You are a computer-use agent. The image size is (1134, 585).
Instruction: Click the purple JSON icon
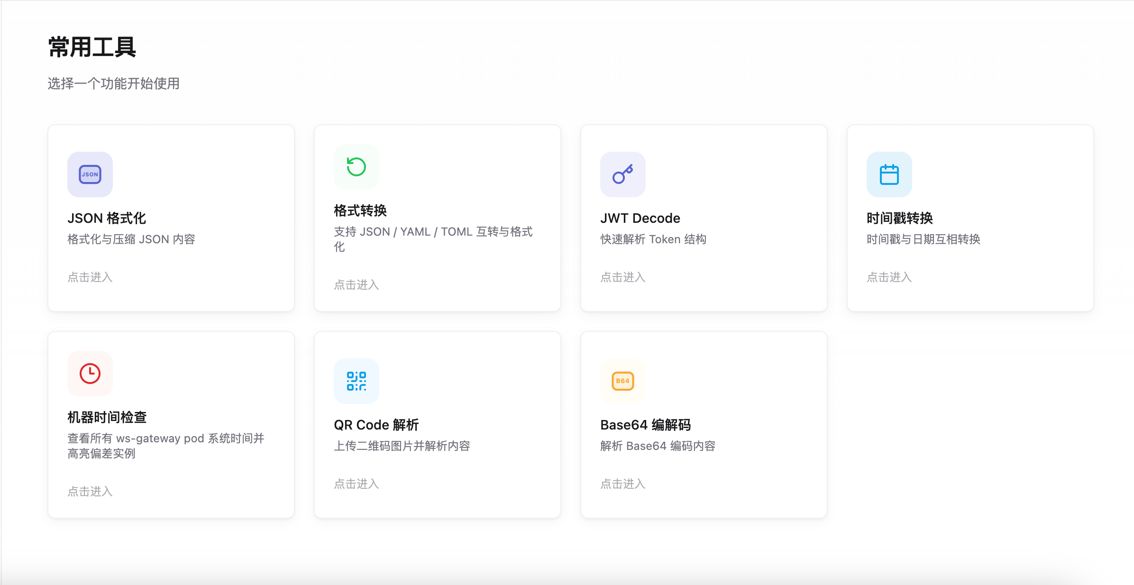pos(90,174)
